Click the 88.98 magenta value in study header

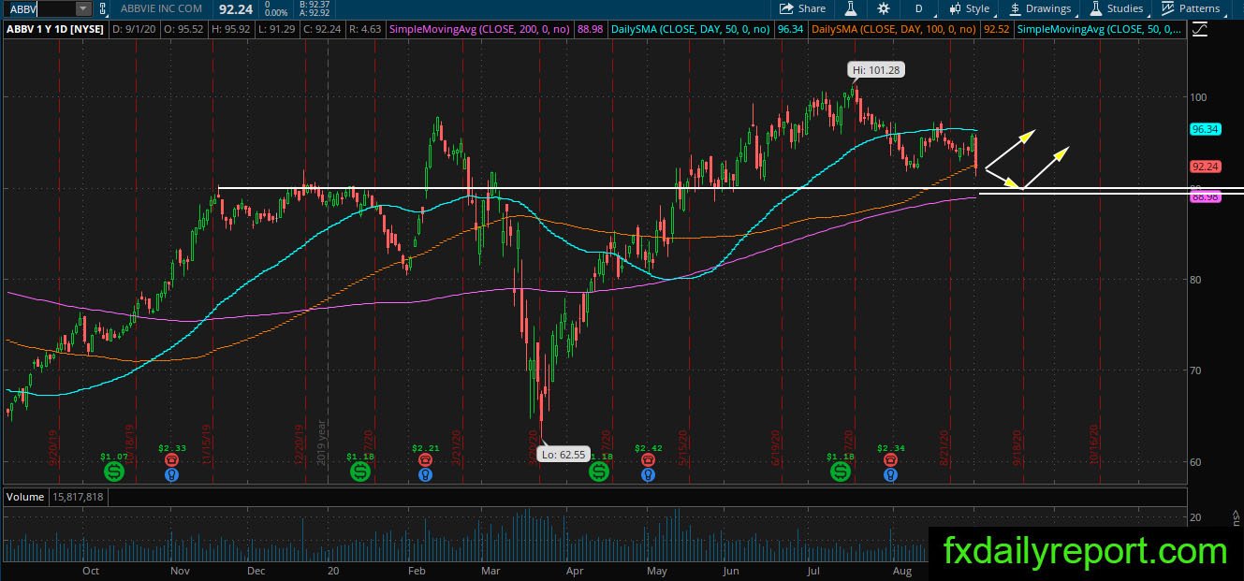[x=591, y=30]
